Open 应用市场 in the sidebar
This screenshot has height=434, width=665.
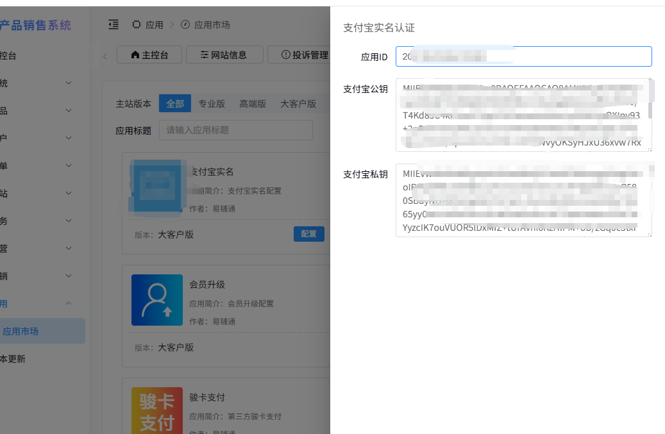coord(21,331)
